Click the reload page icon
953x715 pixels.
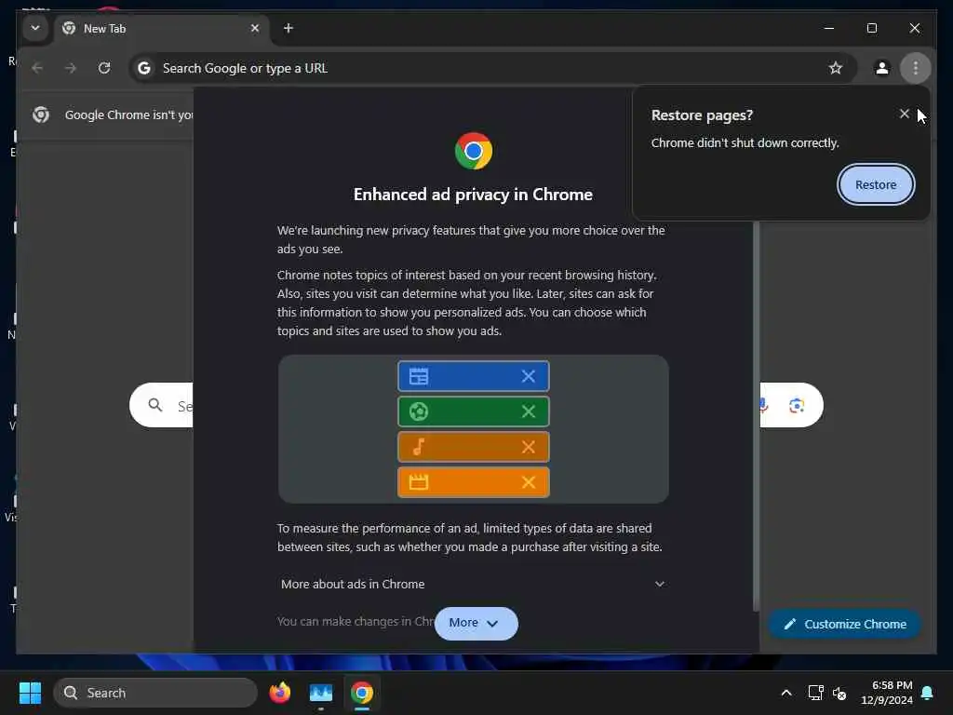[104, 67]
